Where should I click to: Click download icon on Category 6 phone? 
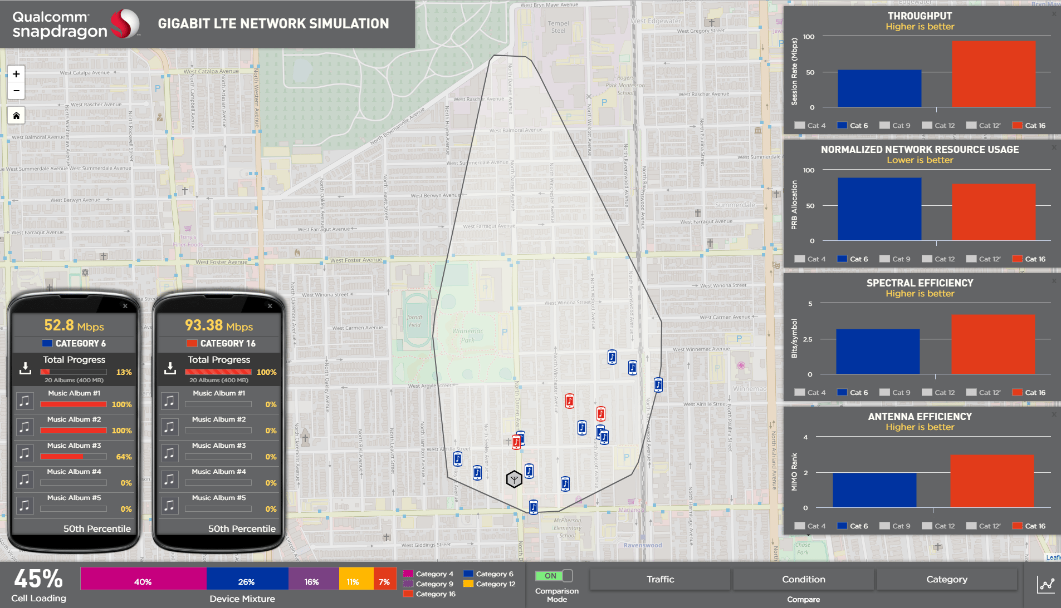pyautogui.click(x=25, y=368)
